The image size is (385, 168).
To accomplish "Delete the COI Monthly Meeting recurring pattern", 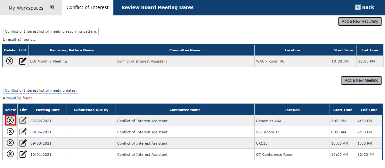I will click(x=10, y=61).
